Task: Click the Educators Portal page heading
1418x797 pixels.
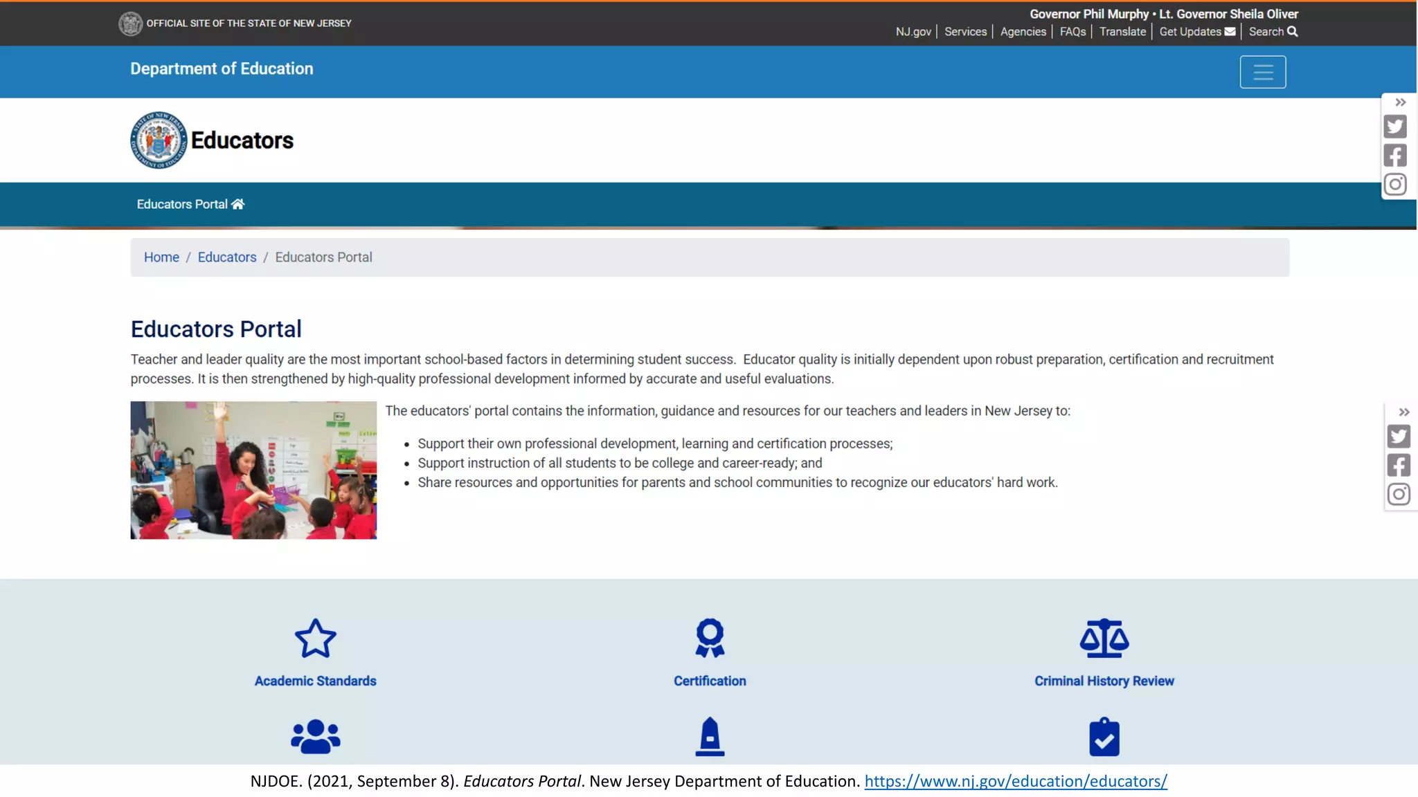Action: pos(216,329)
